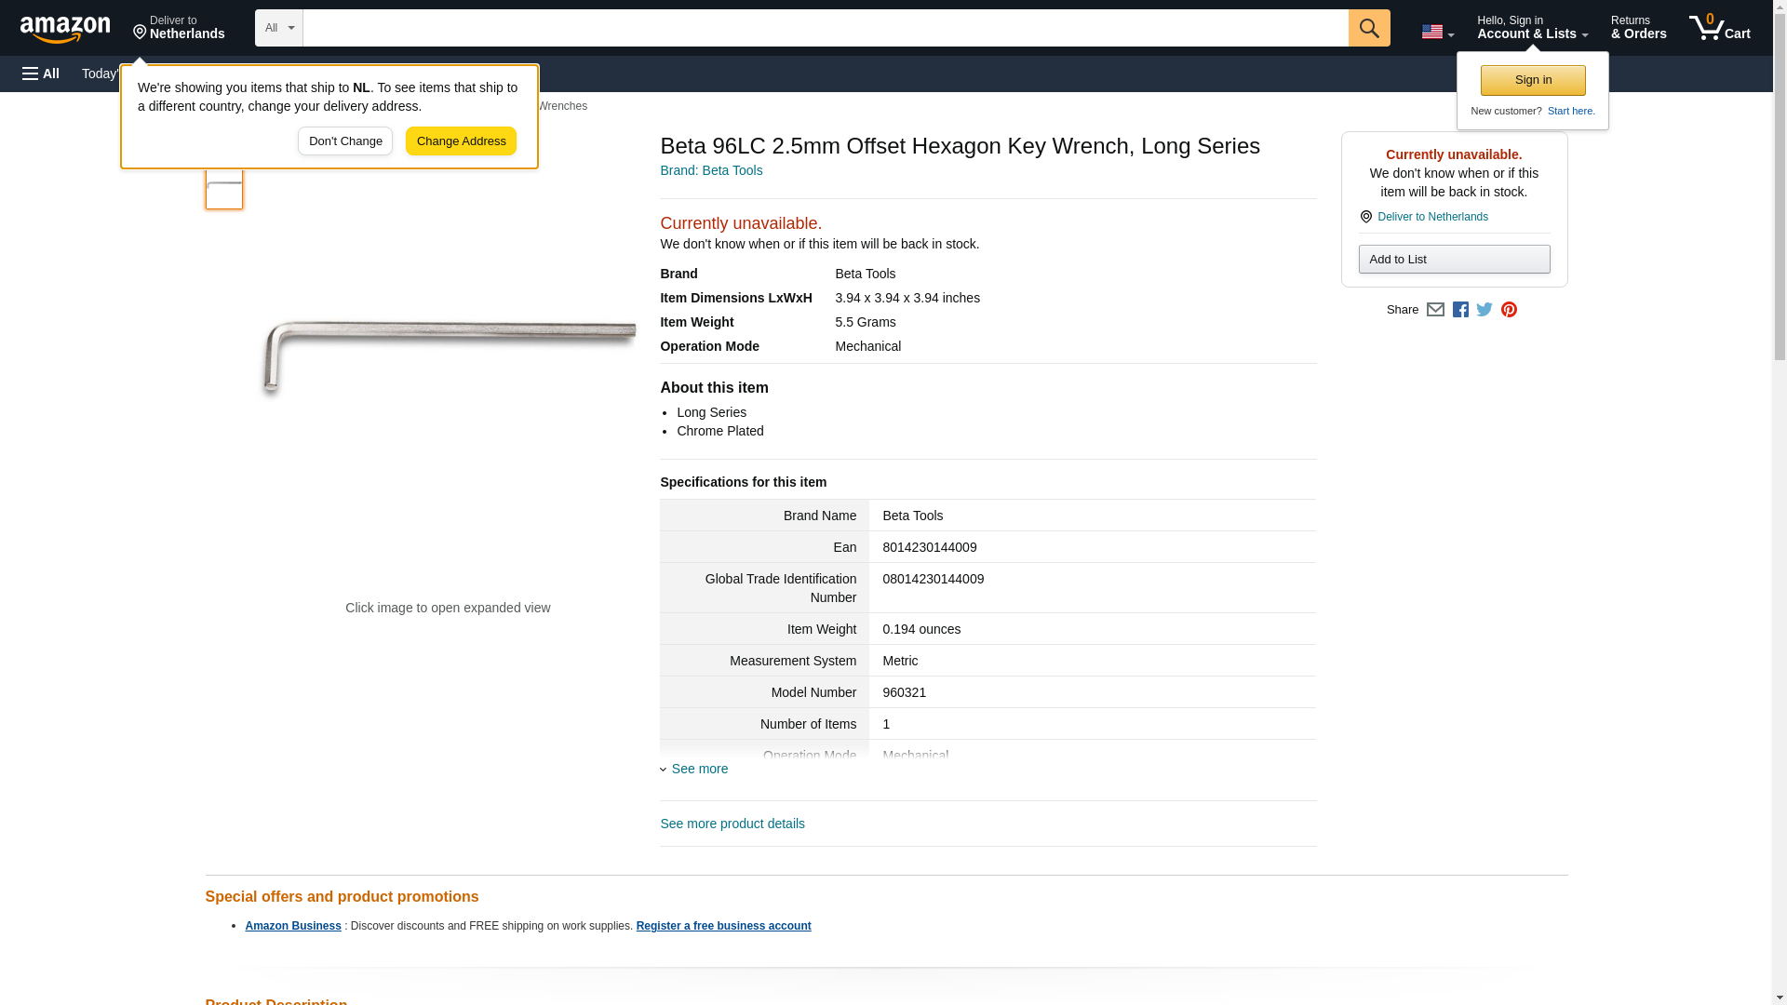Share on Facebook icon
Viewport: 1787px width, 1005px height.
point(1460,310)
